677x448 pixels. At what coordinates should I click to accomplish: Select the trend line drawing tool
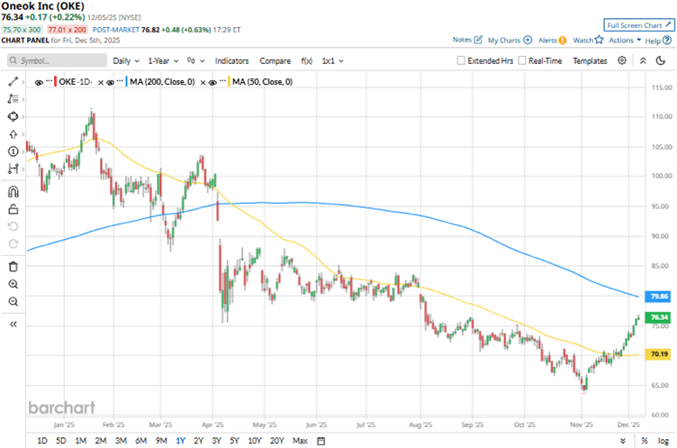[x=13, y=81]
